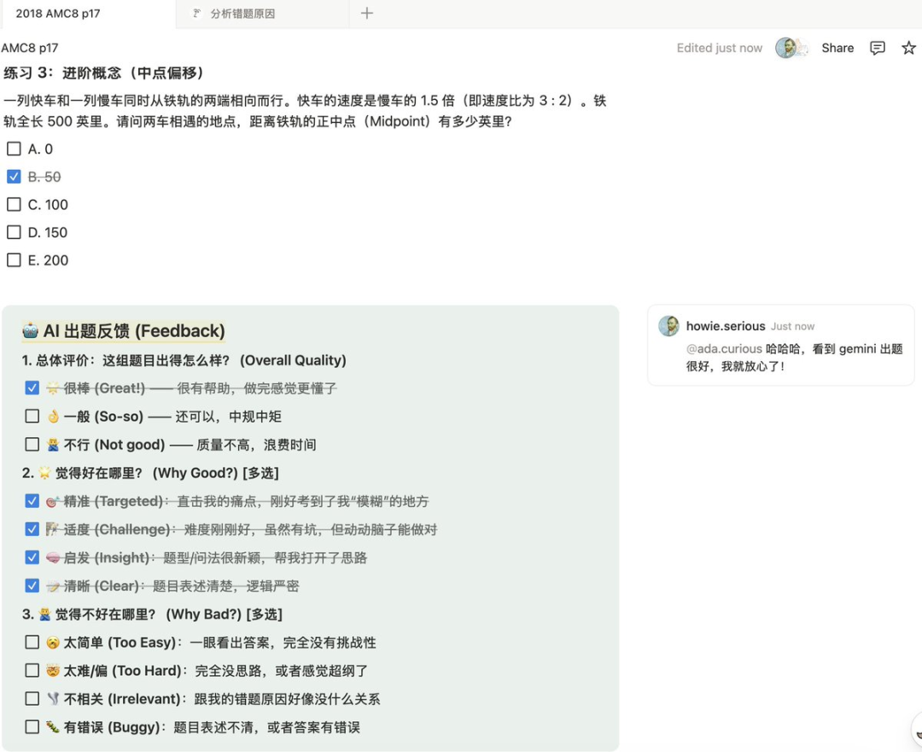Screen dimensions: 922x752
Task: Check option D. 150
Action: coord(14,232)
